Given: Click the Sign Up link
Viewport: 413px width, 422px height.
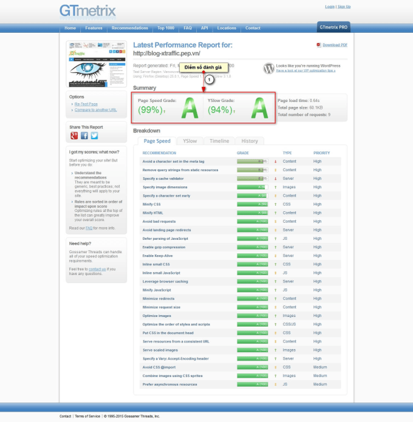Looking at the screenshot, I should click(x=344, y=7).
